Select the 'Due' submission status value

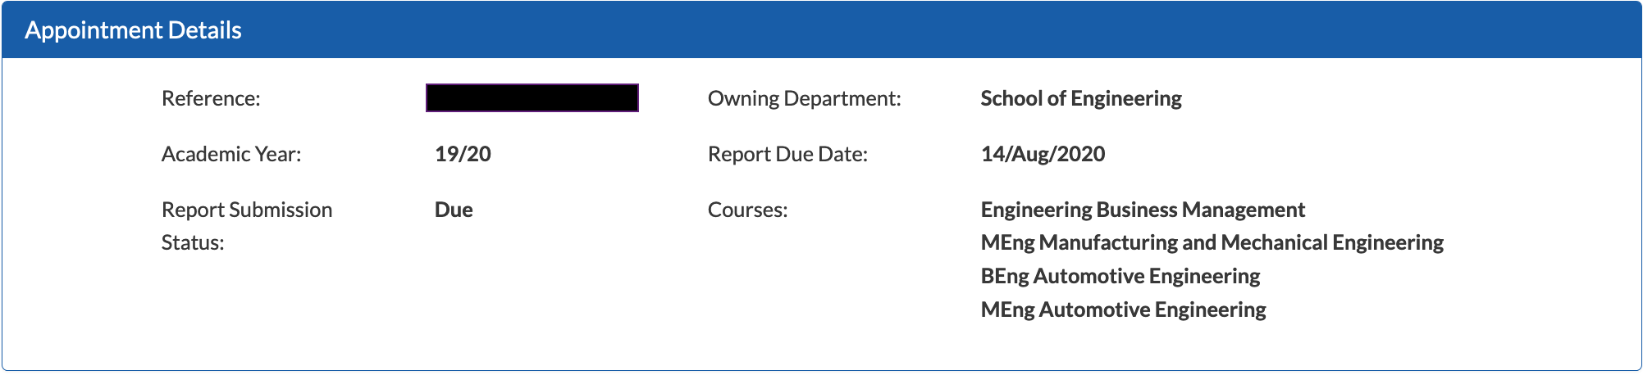click(x=454, y=210)
